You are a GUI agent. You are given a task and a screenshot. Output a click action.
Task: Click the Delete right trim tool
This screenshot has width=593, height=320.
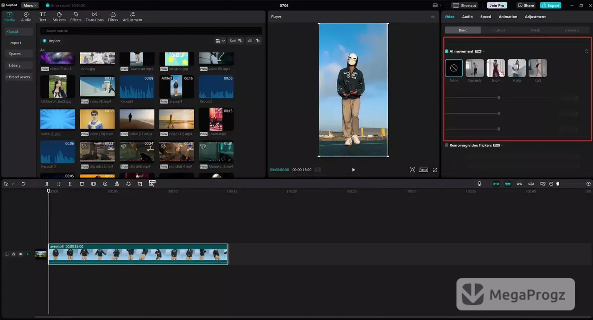(x=70, y=184)
